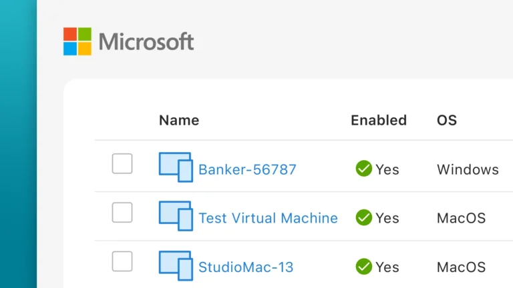This screenshot has height=288, width=513.
Task: Click the device icon beside StudioMac-13
Action: point(175,265)
